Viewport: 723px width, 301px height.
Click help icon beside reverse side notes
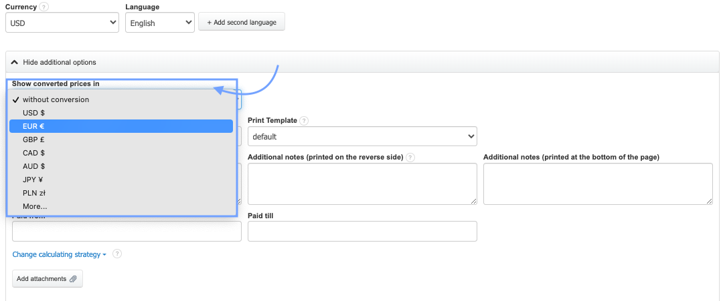410,158
